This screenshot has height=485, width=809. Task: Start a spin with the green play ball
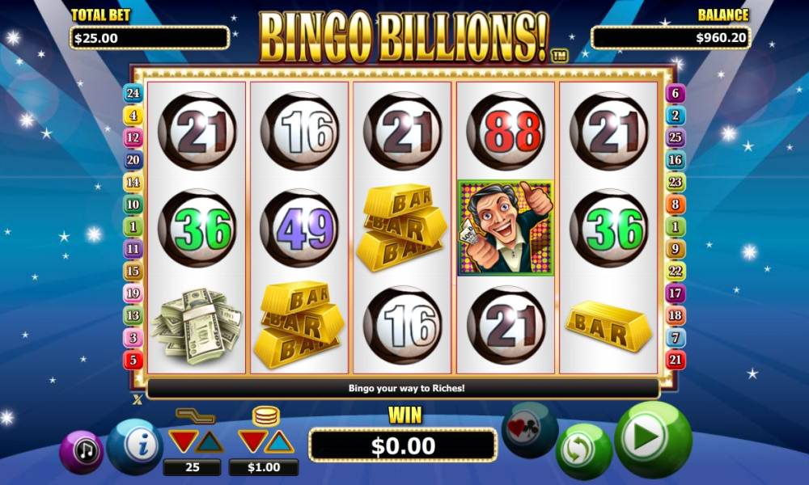tap(652, 440)
